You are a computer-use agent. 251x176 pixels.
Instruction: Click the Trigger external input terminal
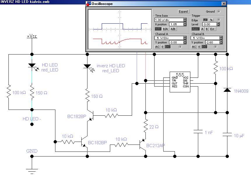click(219, 20)
